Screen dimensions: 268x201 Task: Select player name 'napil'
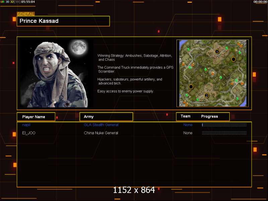pyautogui.click(x=26, y=125)
